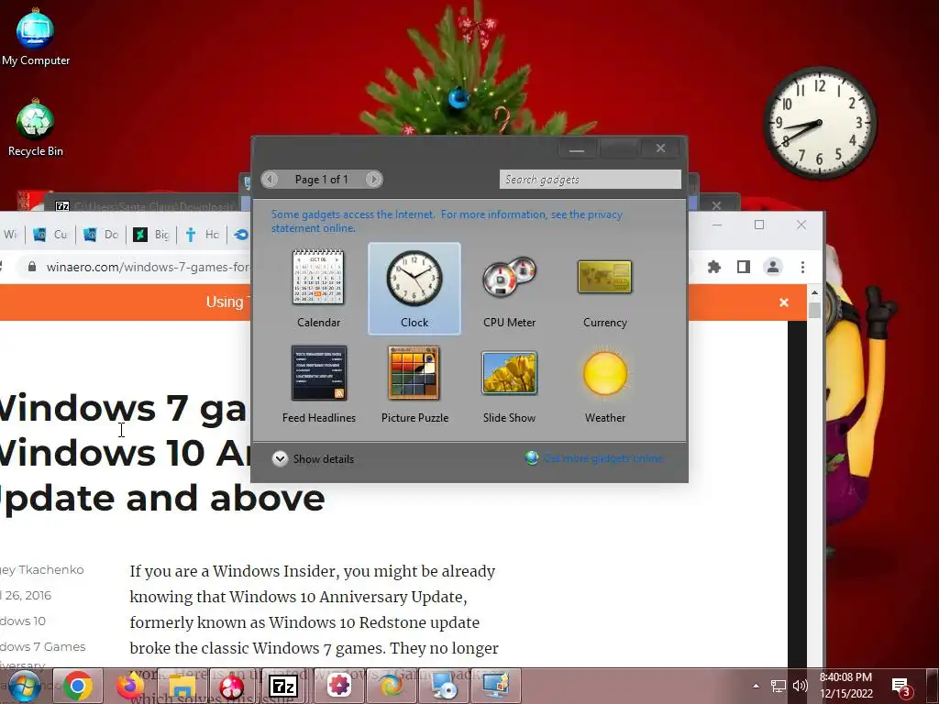Open the Get more gadgets online link
The height and width of the screenshot is (704, 939).
pyautogui.click(x=603, y=458)
